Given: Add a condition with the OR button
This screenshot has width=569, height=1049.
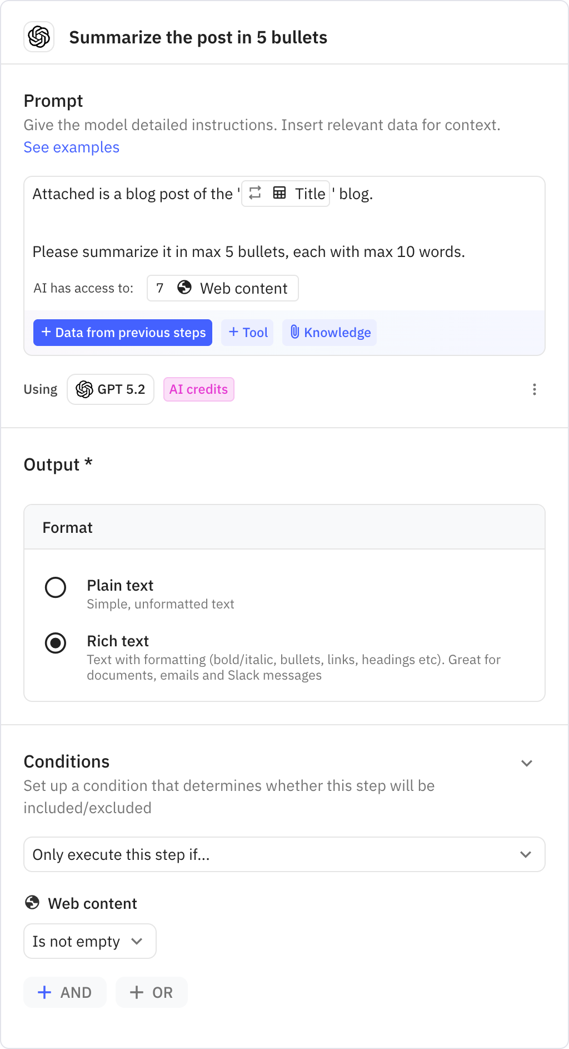Looking at the screenshot, I should (151, 992).
